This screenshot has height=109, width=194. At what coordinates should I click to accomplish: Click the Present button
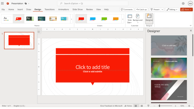click(x=155, y=10)
